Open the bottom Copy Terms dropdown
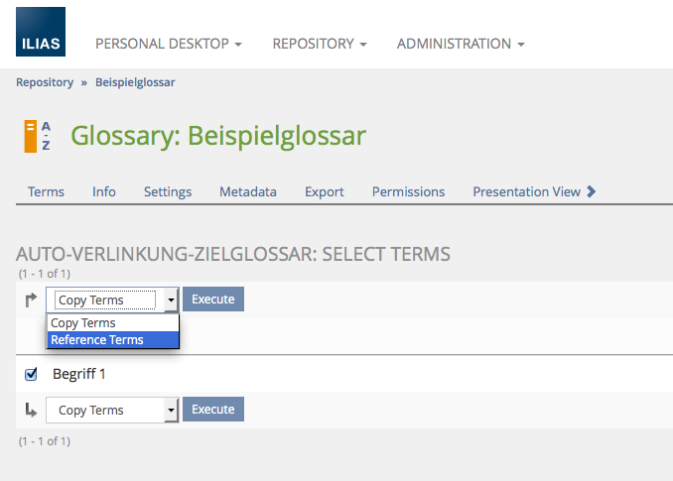The image size is (673, 481). click(111, 410)
